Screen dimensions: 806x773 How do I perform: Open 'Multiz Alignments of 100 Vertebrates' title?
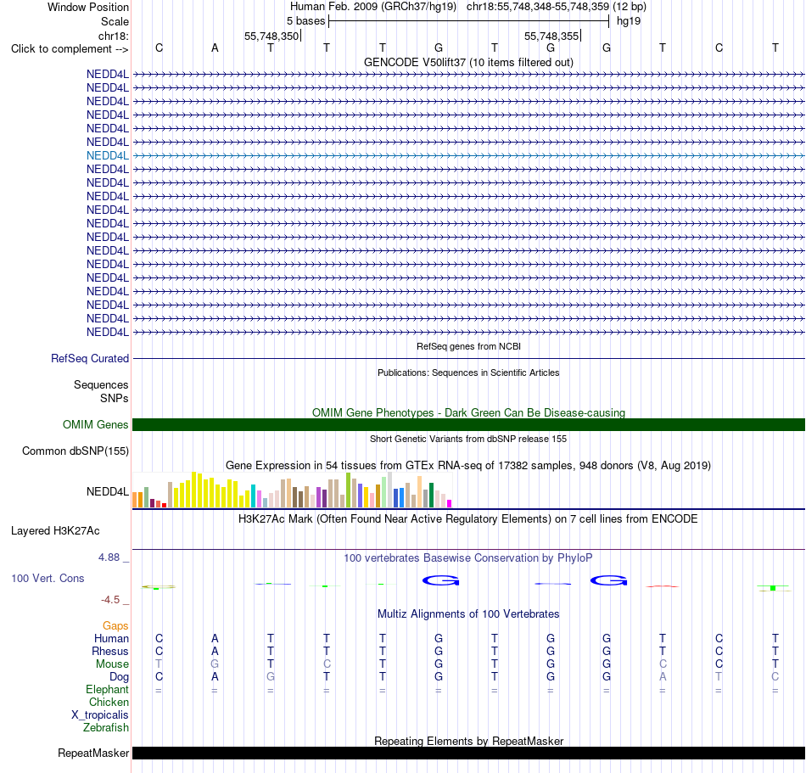point(468,614)
